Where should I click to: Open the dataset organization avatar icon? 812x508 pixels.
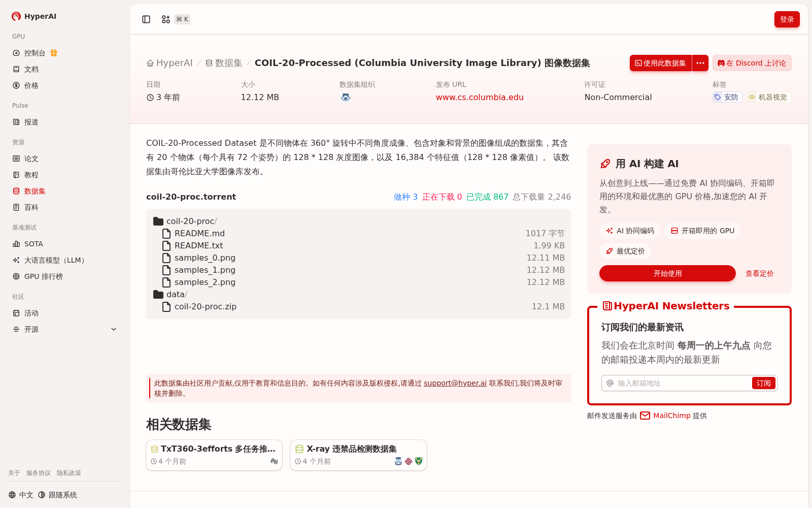coord(346,97)
